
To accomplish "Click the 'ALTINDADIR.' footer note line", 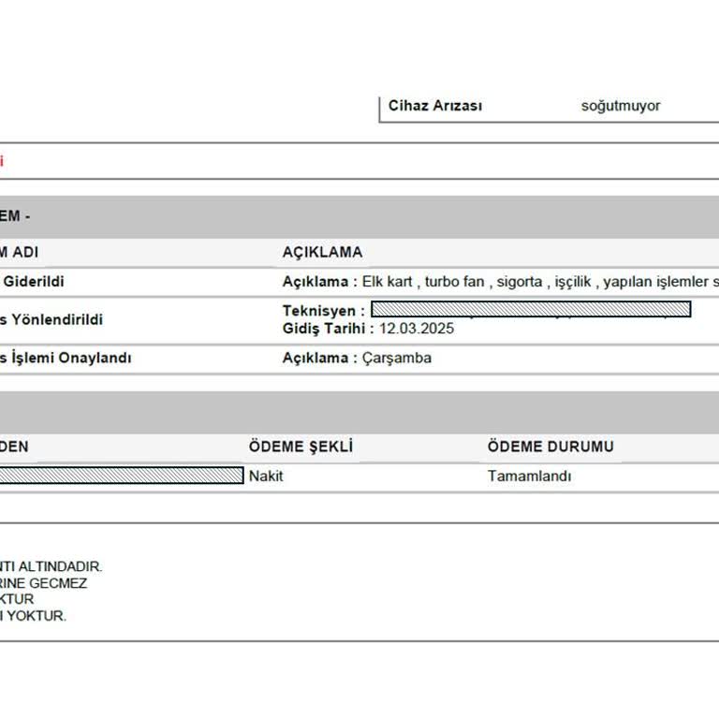I will 51,566.
